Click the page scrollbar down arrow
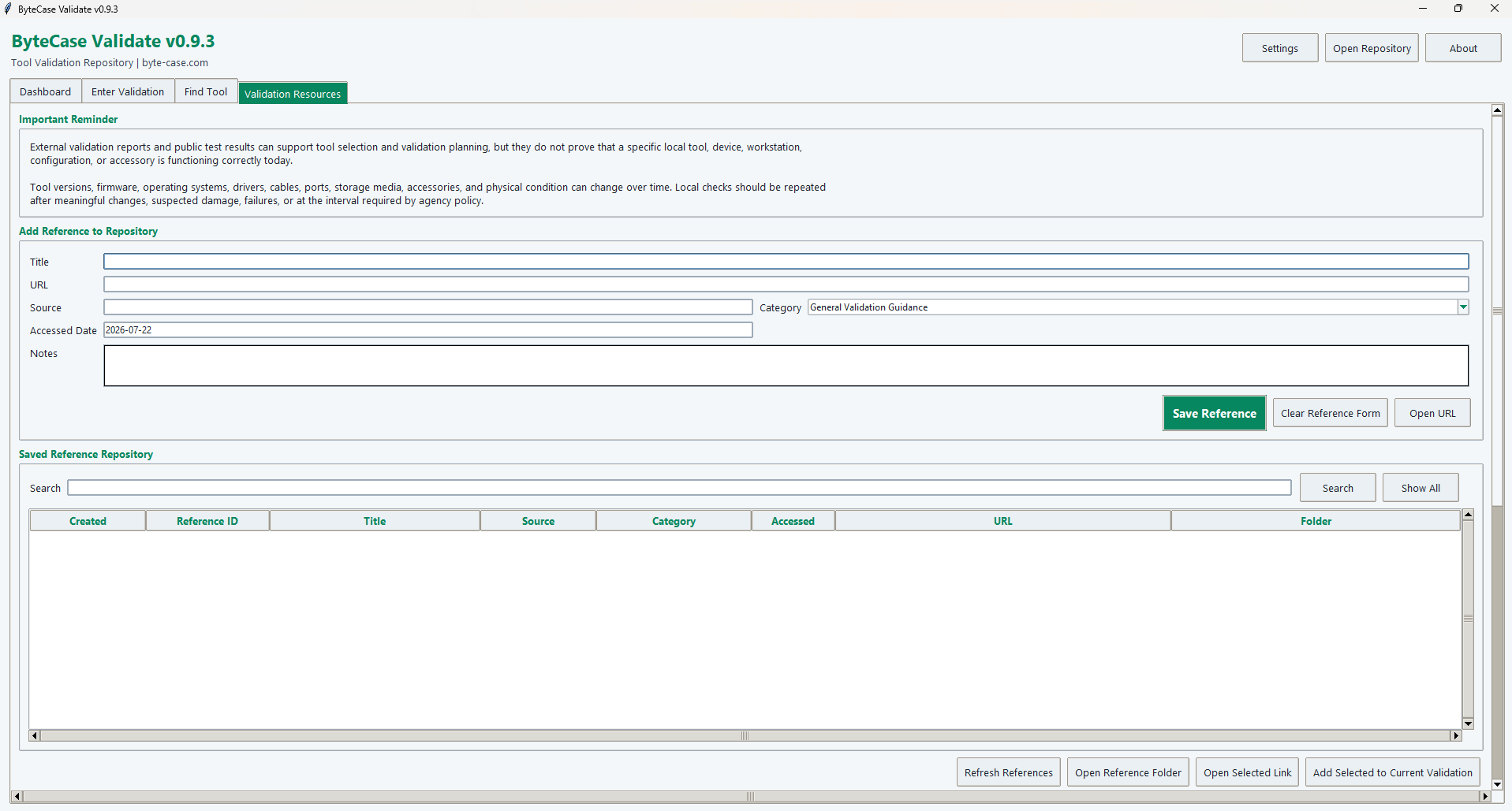 pyautogui.click(x=1497, y=784)
